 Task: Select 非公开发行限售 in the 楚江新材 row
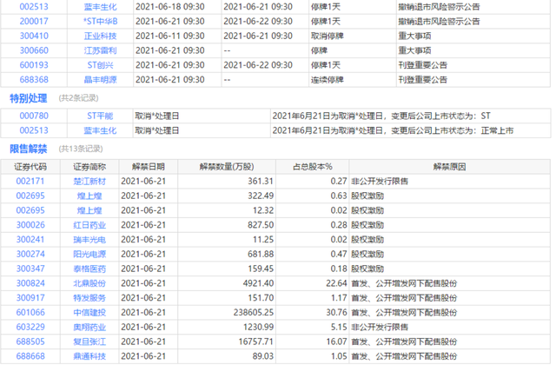[380, 182]
